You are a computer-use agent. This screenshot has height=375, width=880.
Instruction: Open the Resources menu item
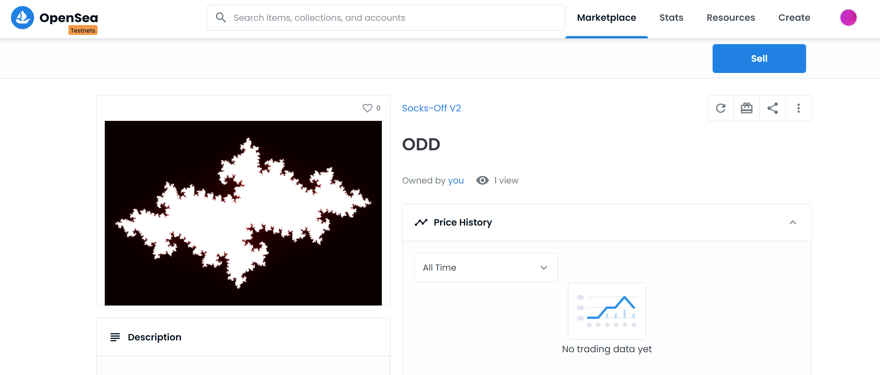731,17
